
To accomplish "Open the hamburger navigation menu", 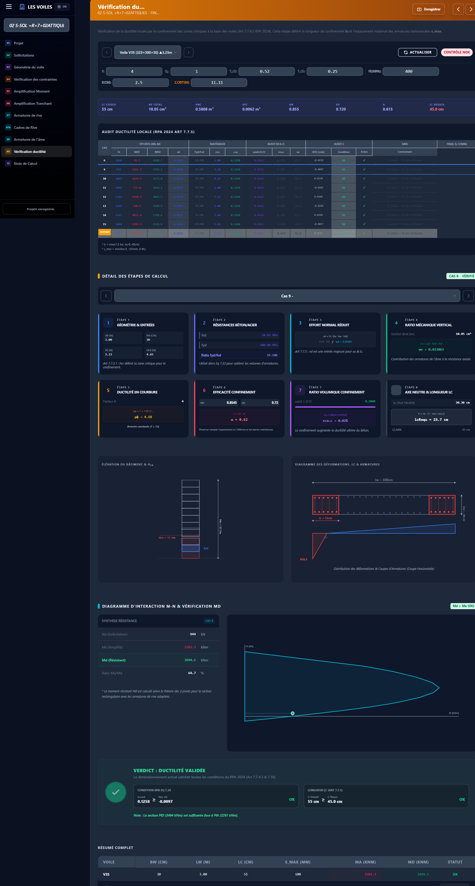I will 9,7.
